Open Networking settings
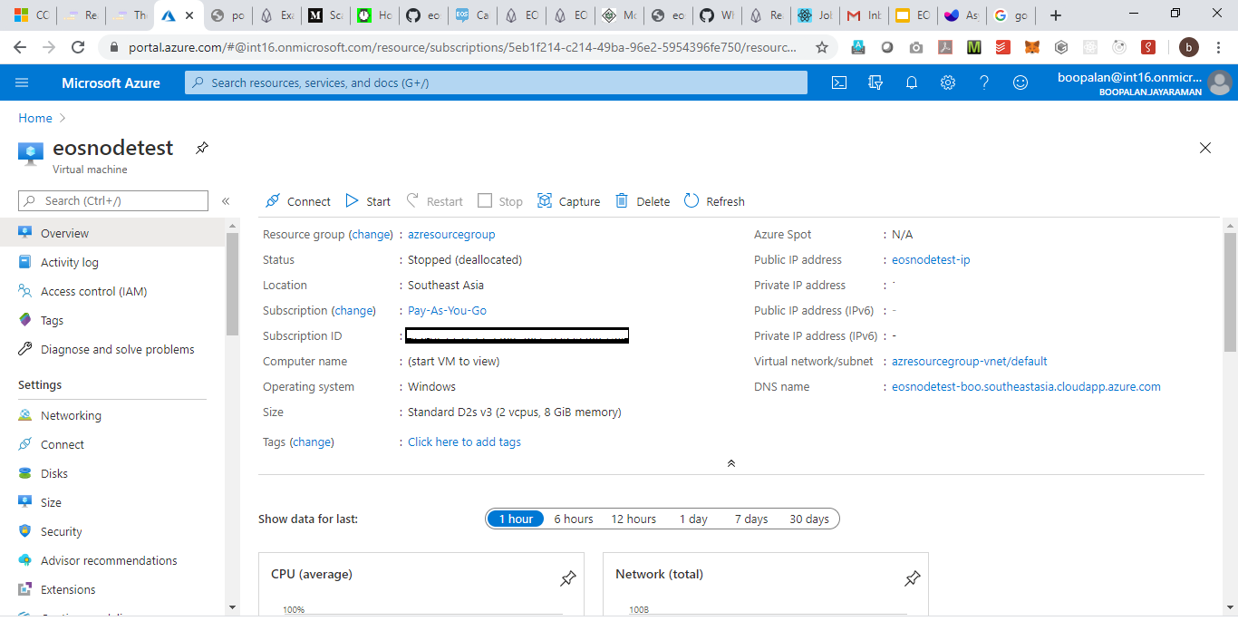This screenshot has width=1238, height=621. point(112,415)
